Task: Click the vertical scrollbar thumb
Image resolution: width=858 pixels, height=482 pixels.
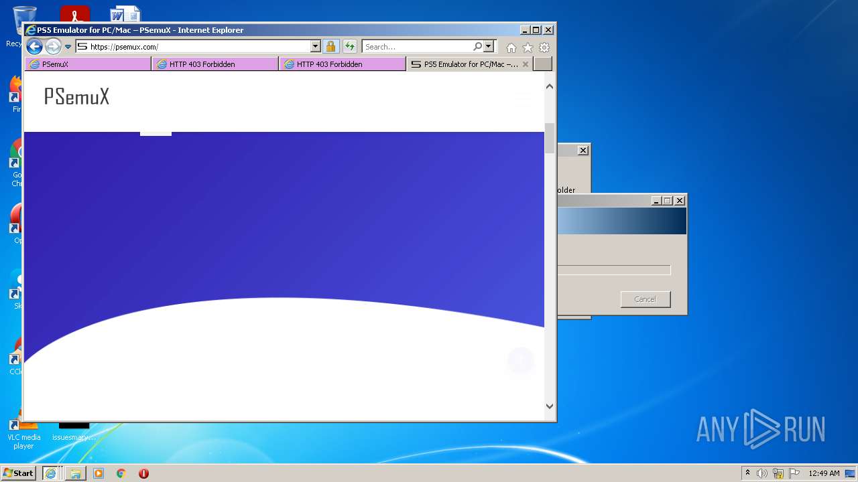Action: click(550, 139)
